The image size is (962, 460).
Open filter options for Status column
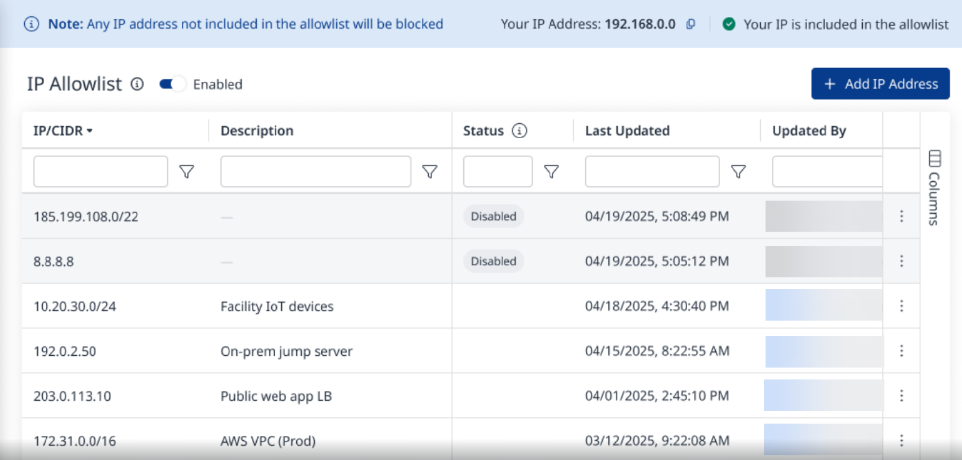[551, 172]
